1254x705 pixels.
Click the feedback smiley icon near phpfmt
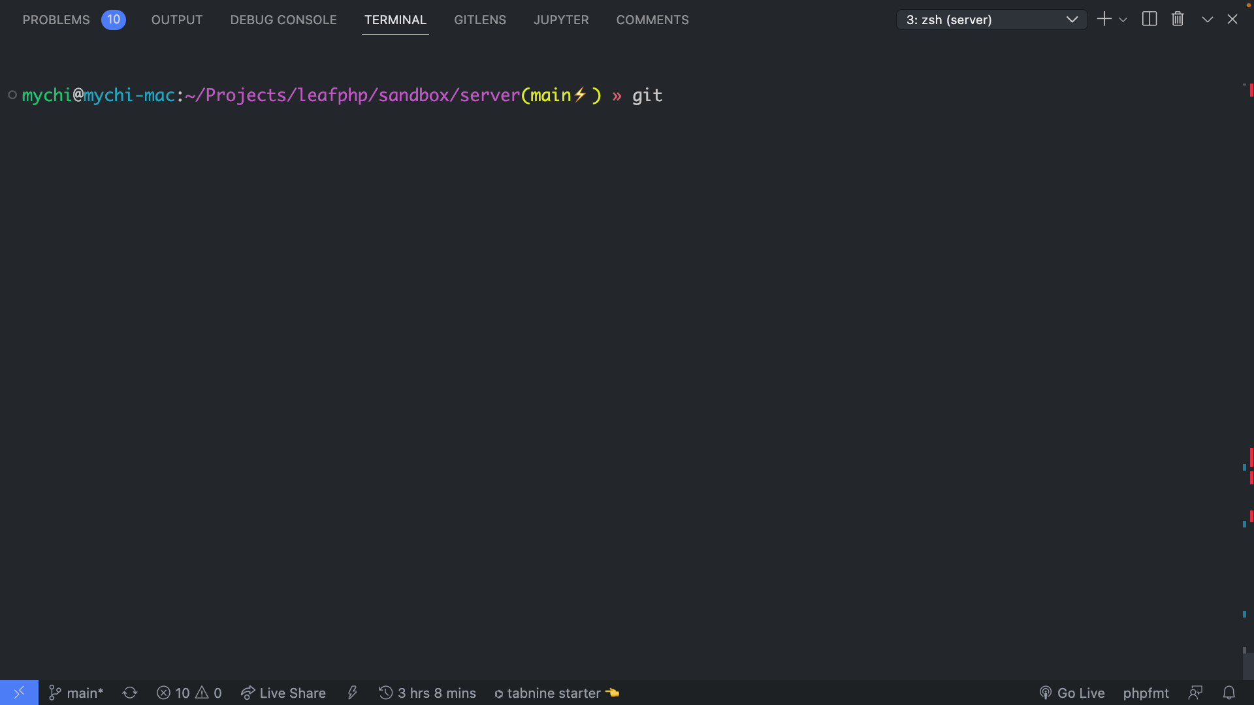tap(1196, 693)
